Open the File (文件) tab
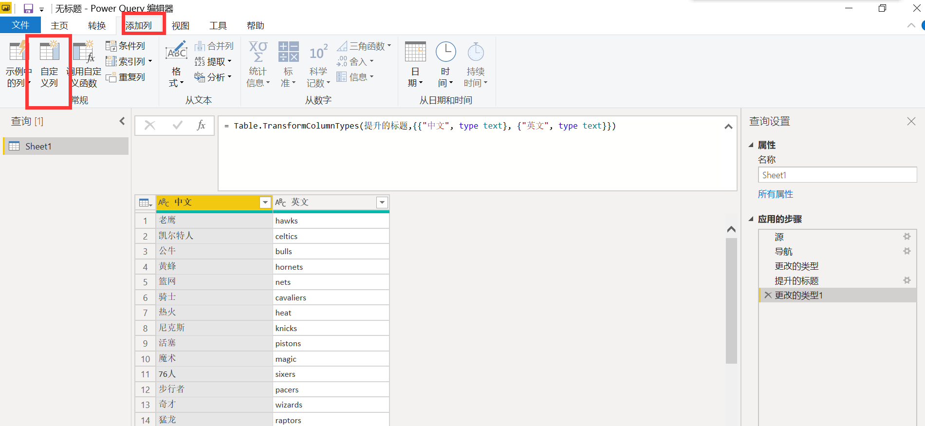The width and height of the screenshot is (925, 426). 20,25
